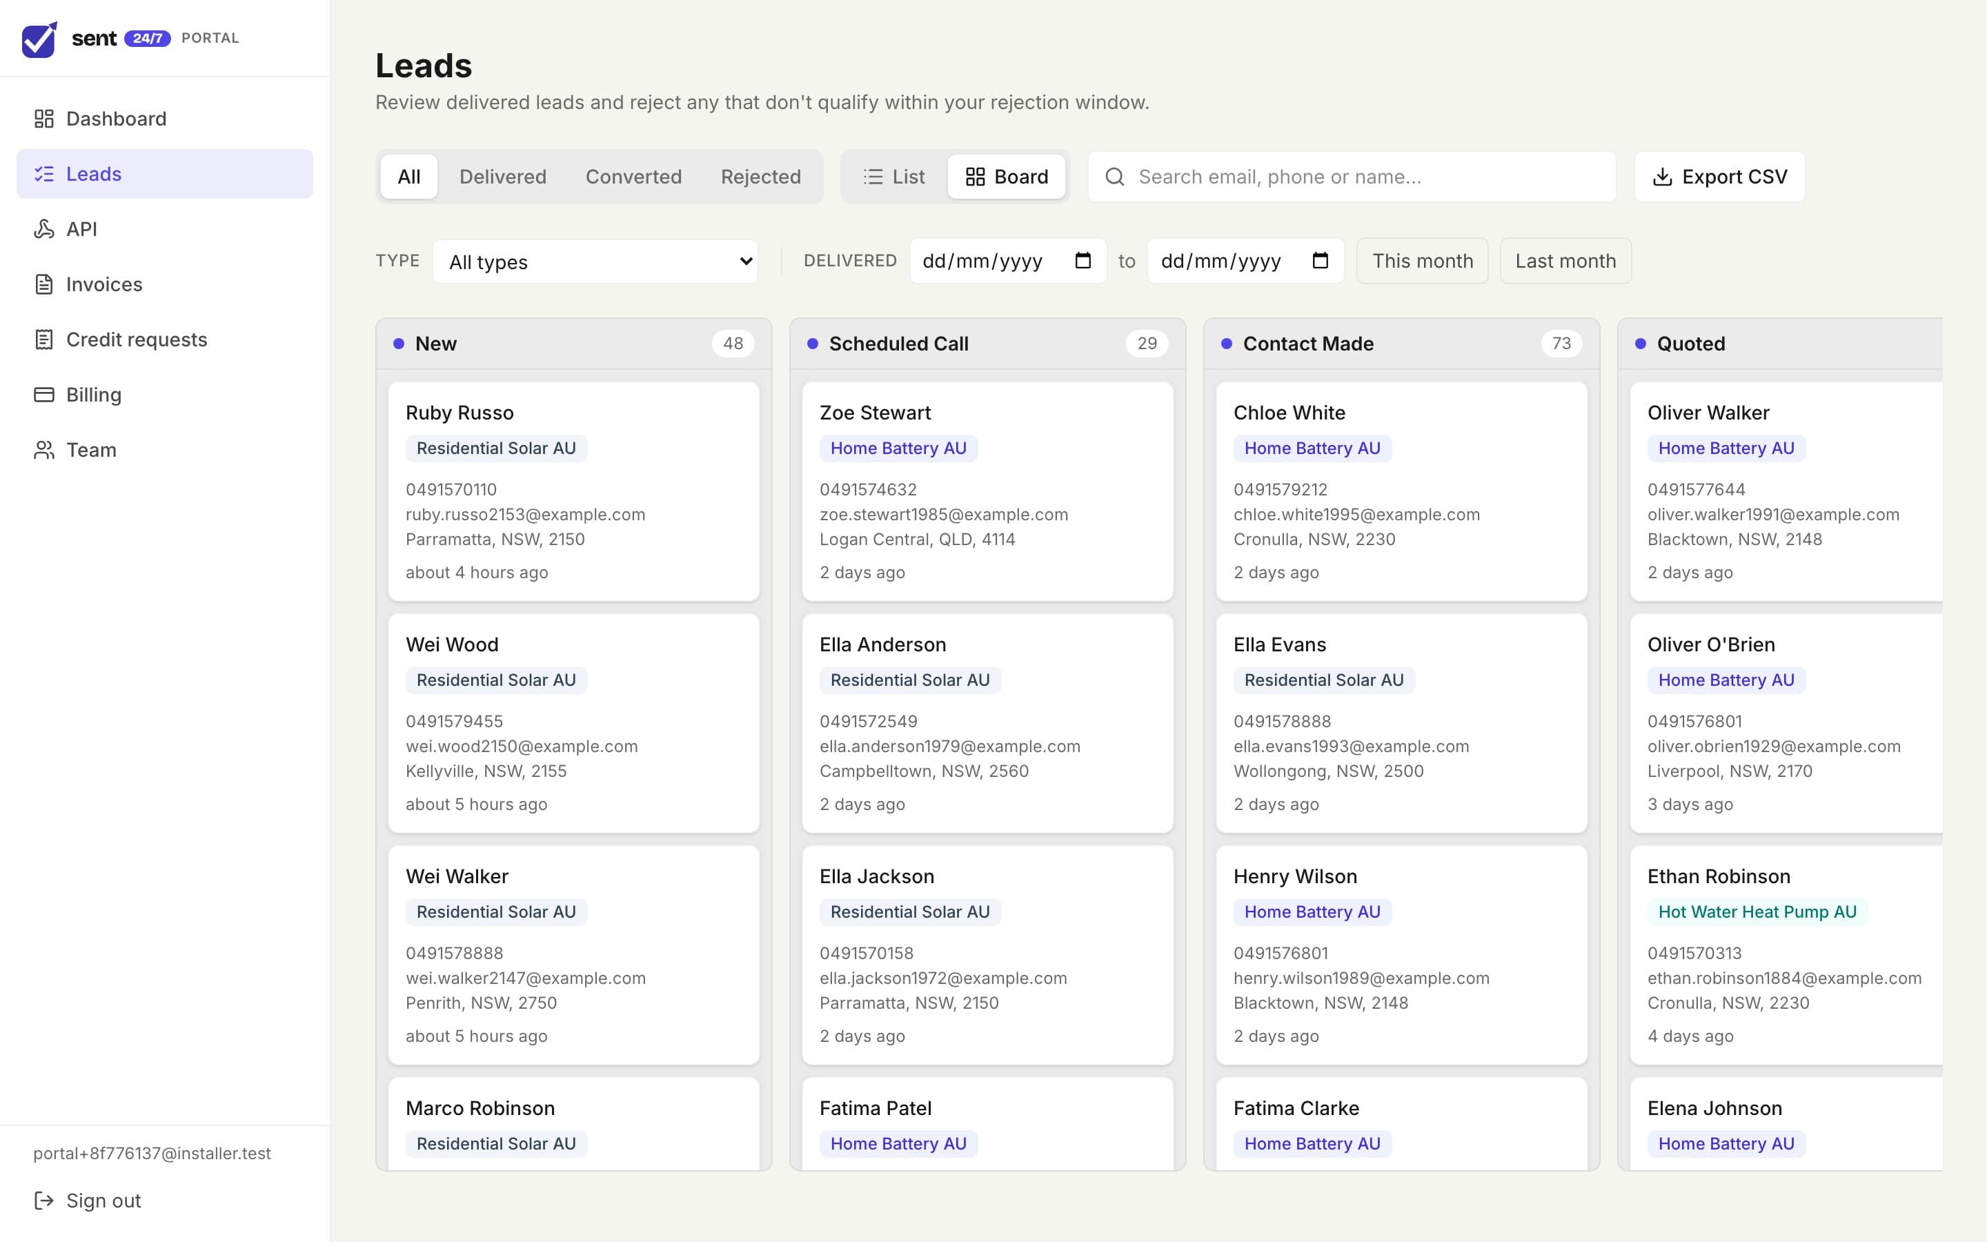Open the Team page
The width and height of the screenshot is (1987, 1242).
[164, 450]
